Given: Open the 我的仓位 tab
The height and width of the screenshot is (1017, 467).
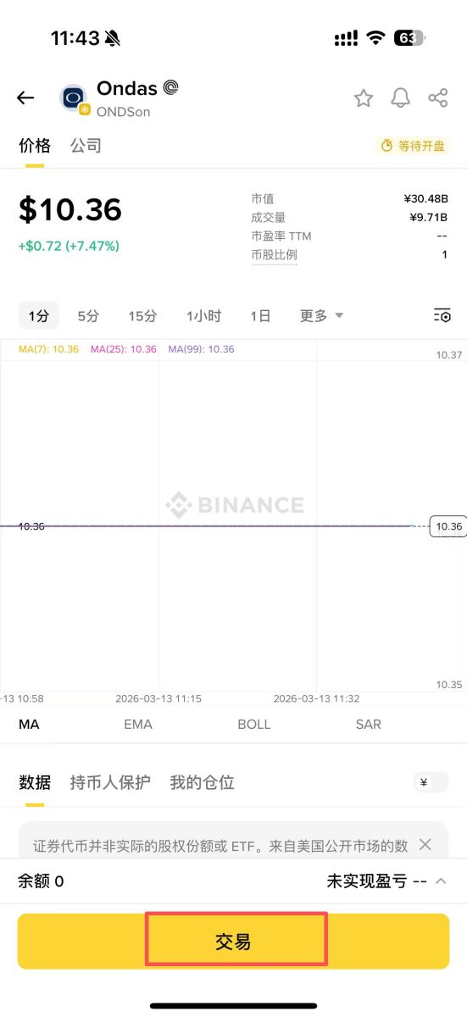Looking at the screenshot, I should 202,782.
